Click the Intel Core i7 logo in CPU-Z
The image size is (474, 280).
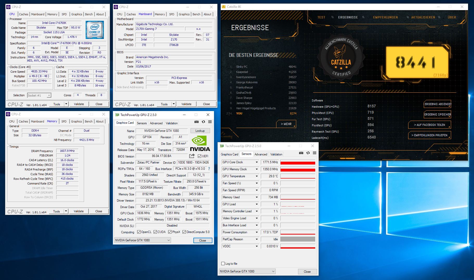pos(95,30)
